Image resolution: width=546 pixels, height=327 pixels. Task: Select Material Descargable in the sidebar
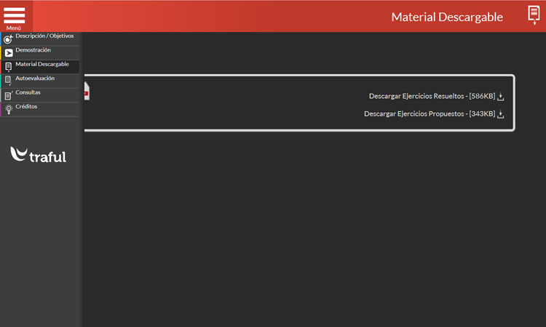pos(42,64)
